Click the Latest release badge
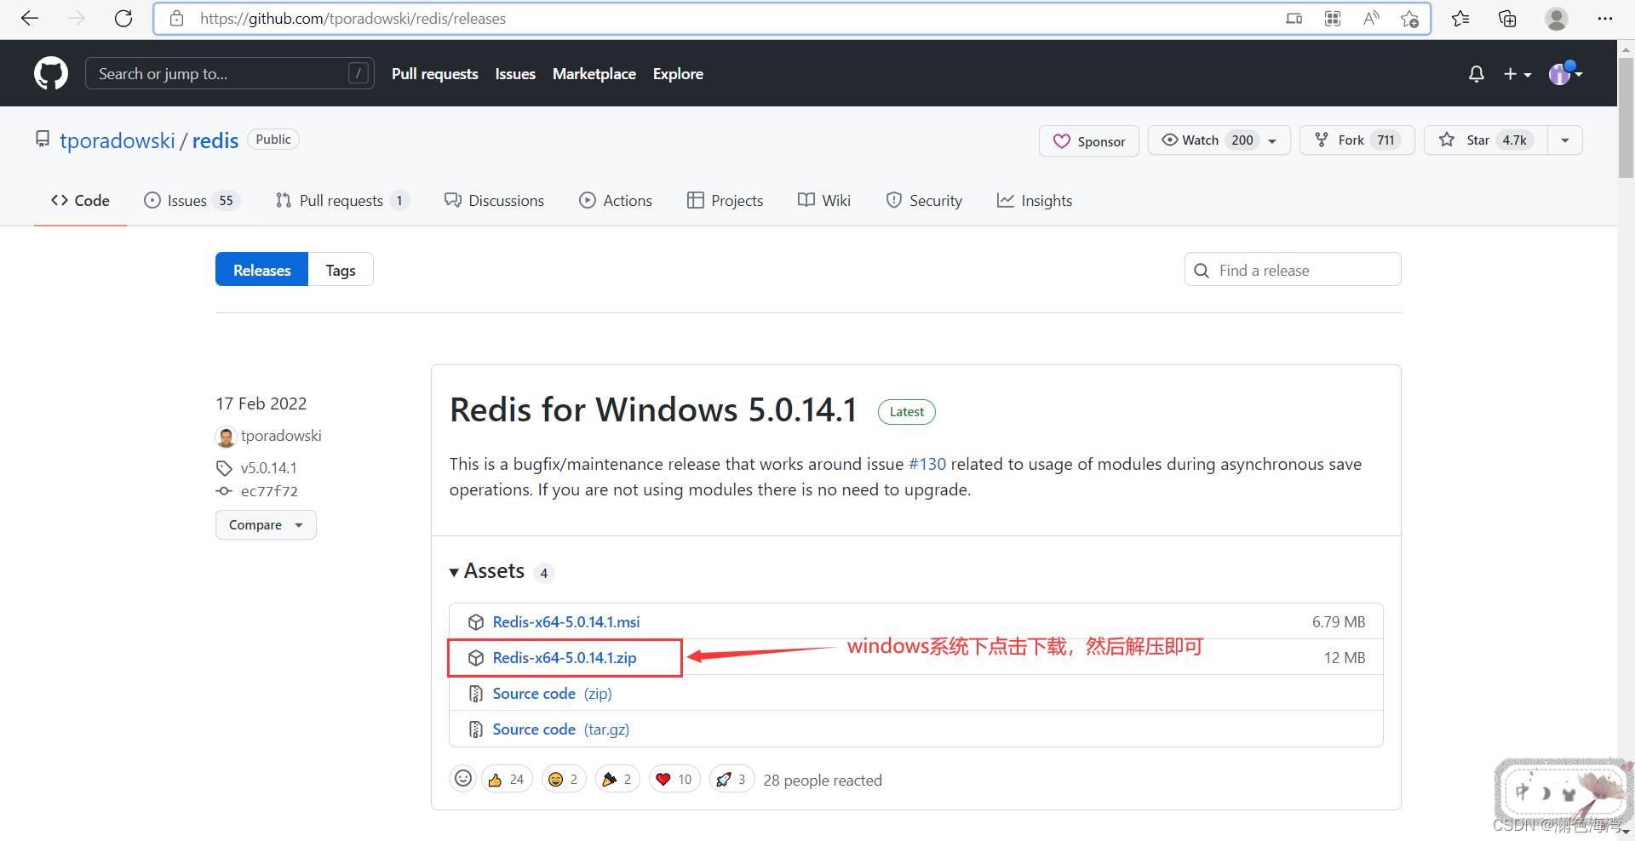Viewport: 1635px width, 841px height. pyautogui.click(x=907, y=412)
